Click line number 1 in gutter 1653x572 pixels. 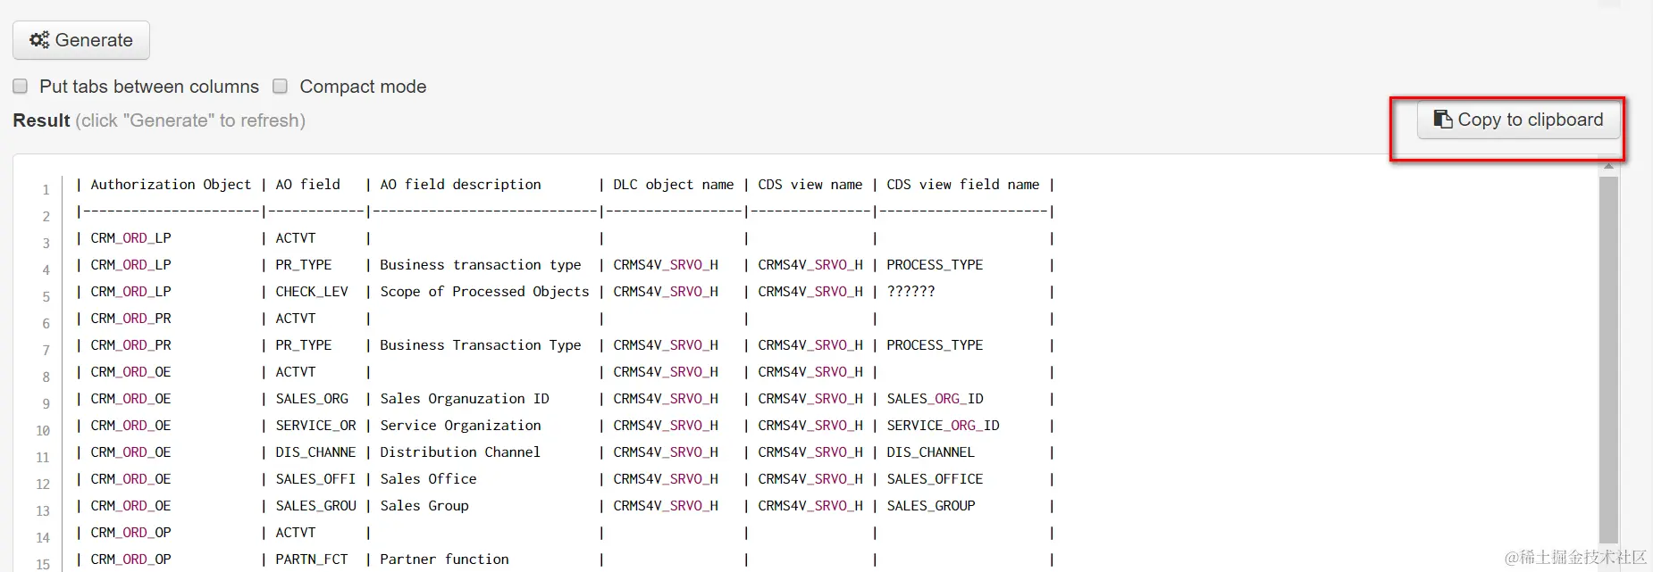(46, 190)
